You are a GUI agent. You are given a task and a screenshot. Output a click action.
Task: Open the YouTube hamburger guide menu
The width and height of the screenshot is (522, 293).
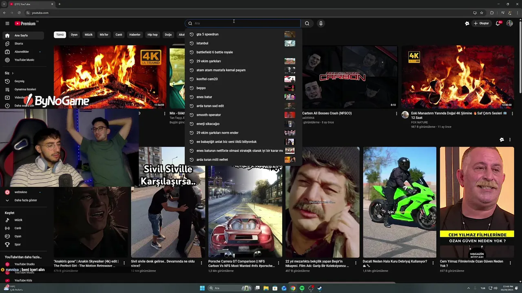coord(7,24)
